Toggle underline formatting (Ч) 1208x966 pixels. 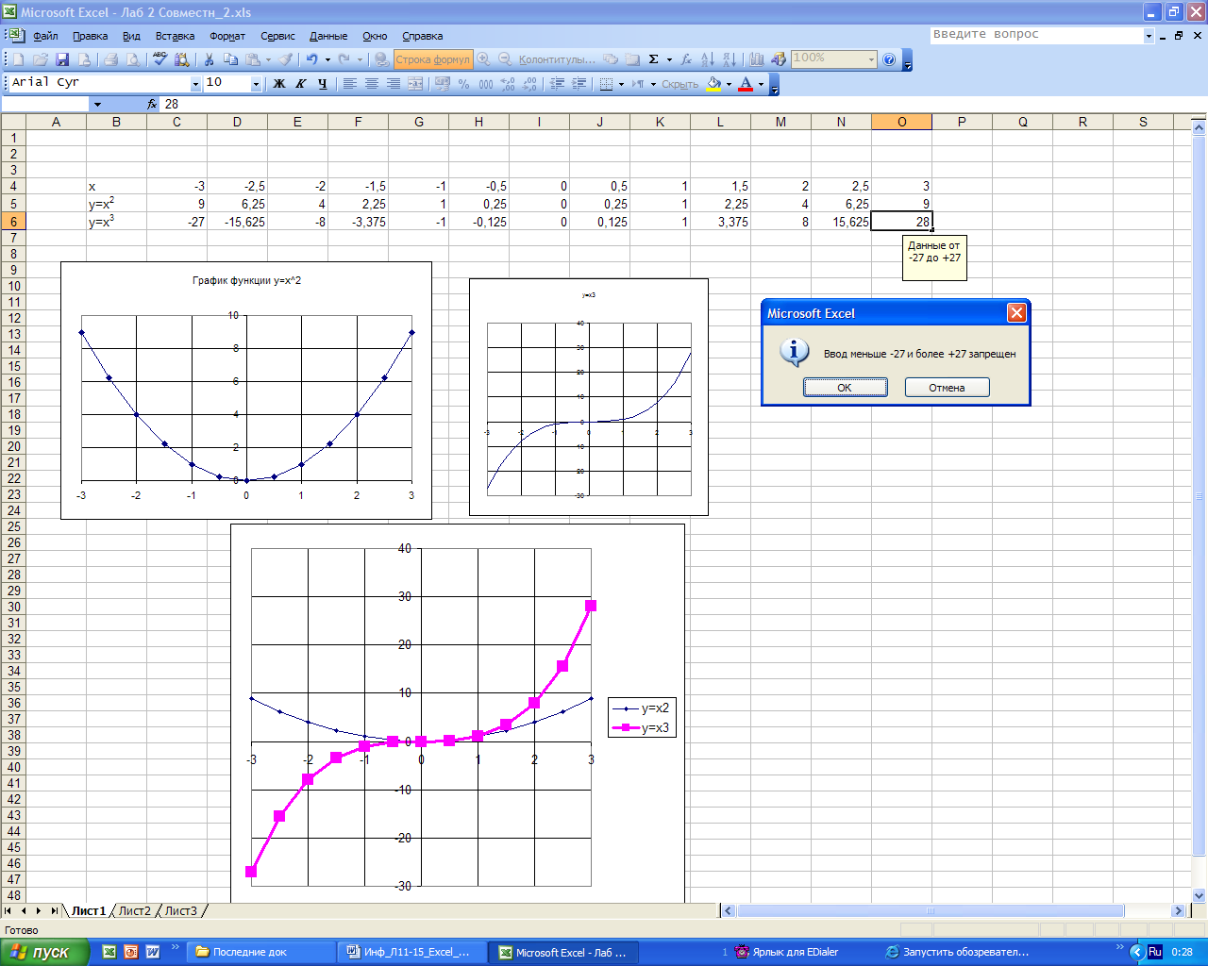(x=323, y=84)
